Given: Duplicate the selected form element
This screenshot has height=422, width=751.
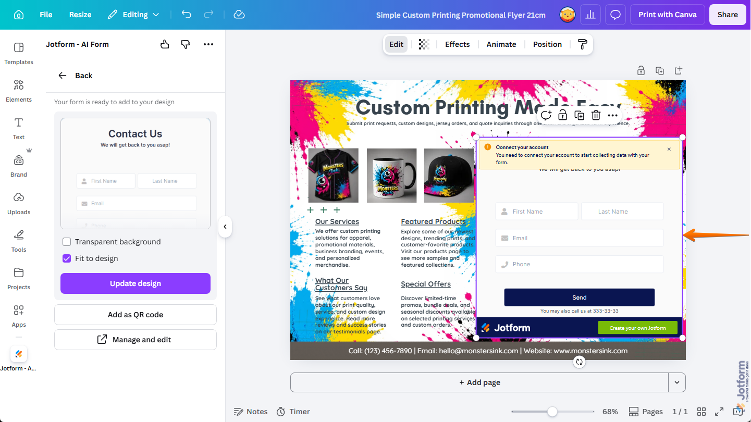Looking at the screenshot, I should (579, 115).
